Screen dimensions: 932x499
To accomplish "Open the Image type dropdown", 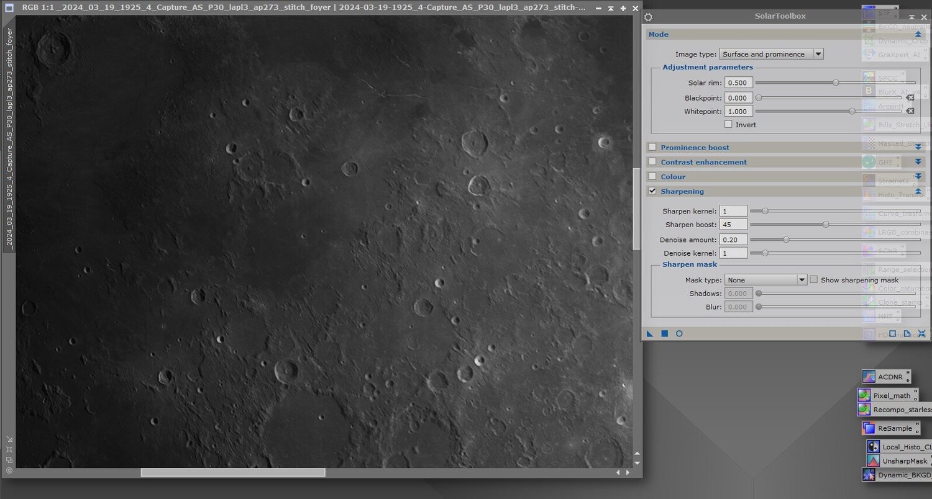I will click(771, 54).
